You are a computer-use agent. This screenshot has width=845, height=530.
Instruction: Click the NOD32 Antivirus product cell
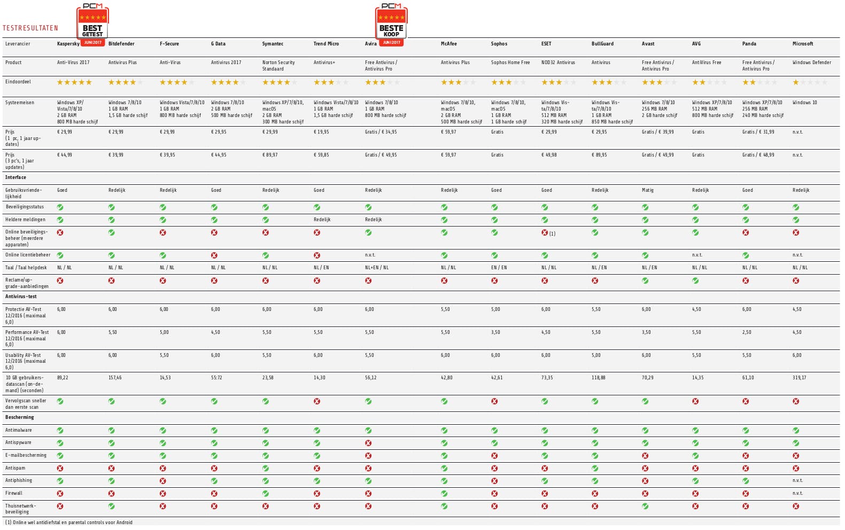pyautogui.click(x=558, y=63)
